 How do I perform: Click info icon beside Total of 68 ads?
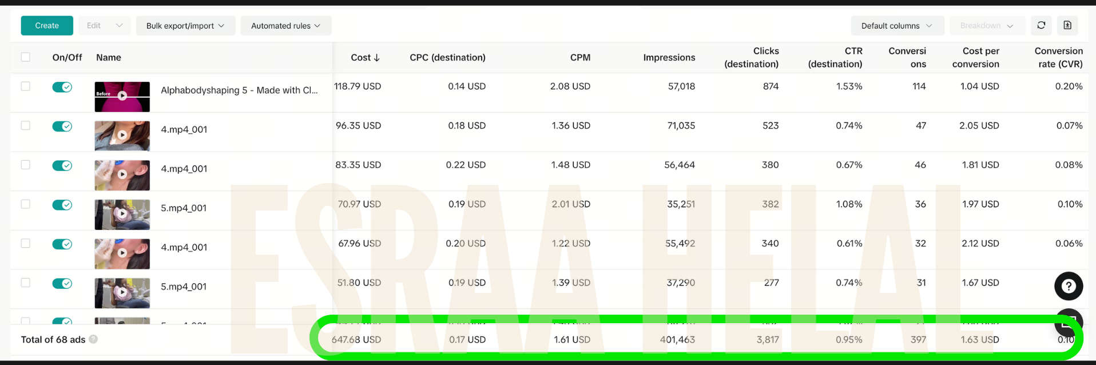click(x=93, y=339)
